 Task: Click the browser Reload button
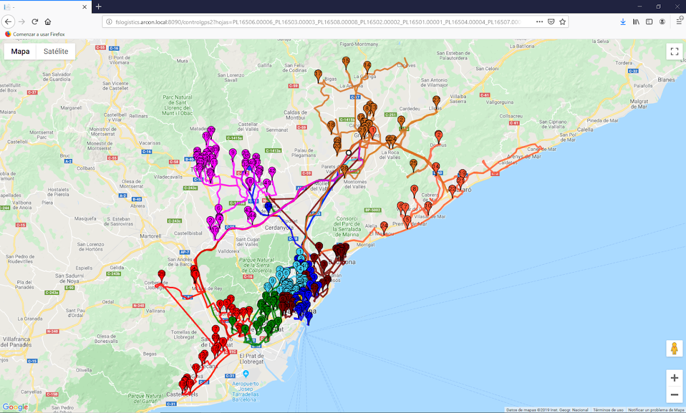(x=35, y=22)
